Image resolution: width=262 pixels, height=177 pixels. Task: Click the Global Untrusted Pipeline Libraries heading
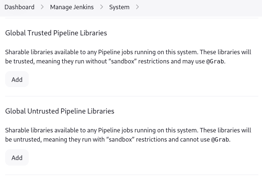(60, 111)
